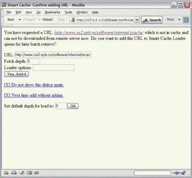Open the View menu

click(x=29, y=12)
